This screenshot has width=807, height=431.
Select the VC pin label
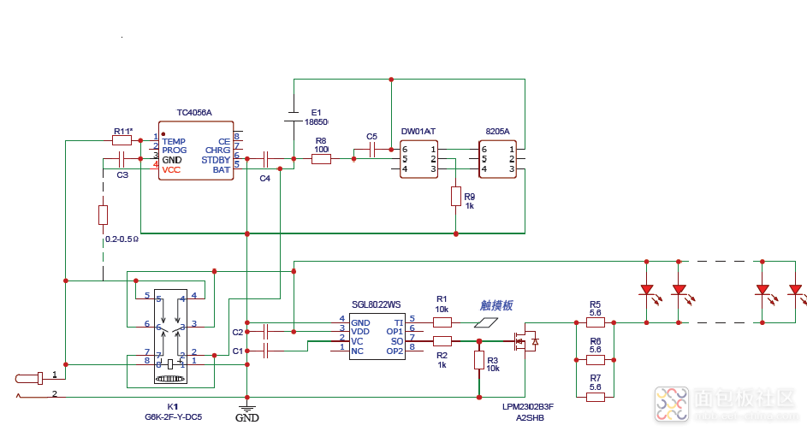(x=357, y=341)
